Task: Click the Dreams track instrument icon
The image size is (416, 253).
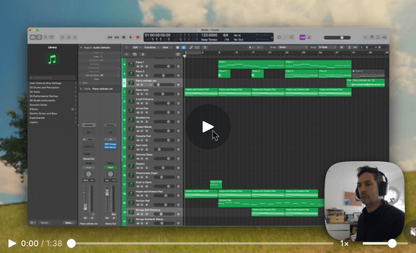Action: [x=131, y=166]
